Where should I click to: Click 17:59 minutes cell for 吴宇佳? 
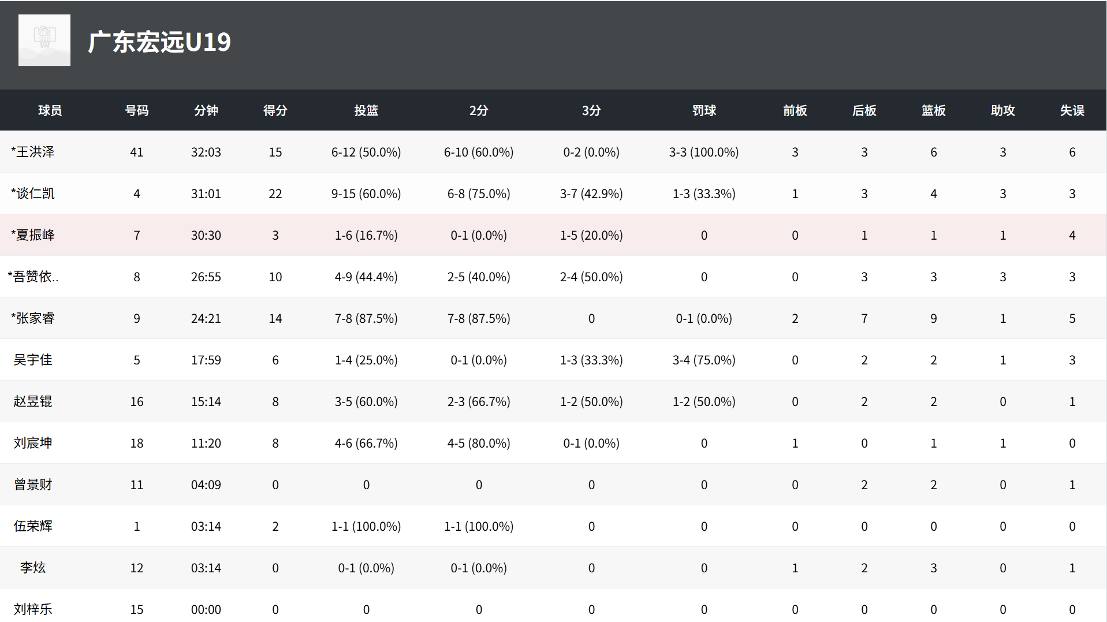coord(206,360)
